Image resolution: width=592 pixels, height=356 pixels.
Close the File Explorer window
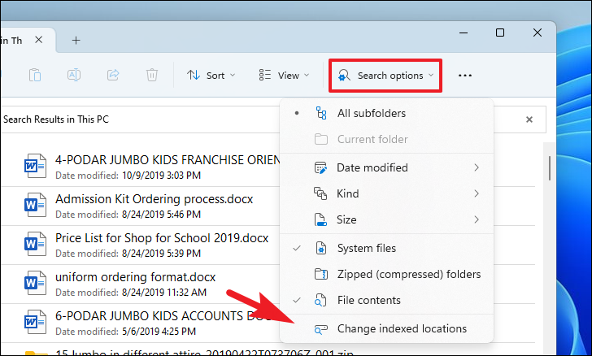click(538, 33)
